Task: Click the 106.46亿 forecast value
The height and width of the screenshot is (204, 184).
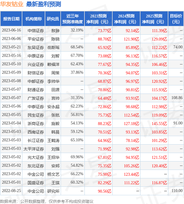Action: pyautogui.click(x=159, y=64)
